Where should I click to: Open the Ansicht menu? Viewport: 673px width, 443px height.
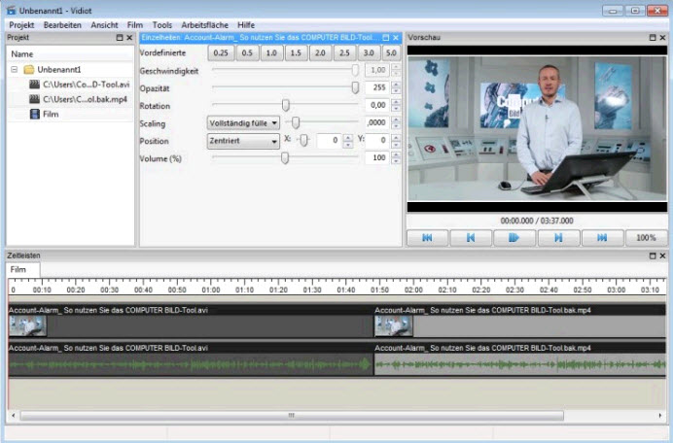tap(104, 25)
